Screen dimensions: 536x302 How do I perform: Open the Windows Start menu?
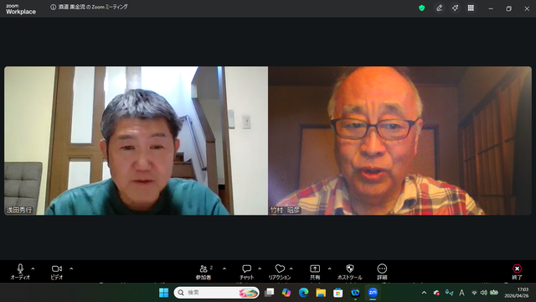pos(164,293)
